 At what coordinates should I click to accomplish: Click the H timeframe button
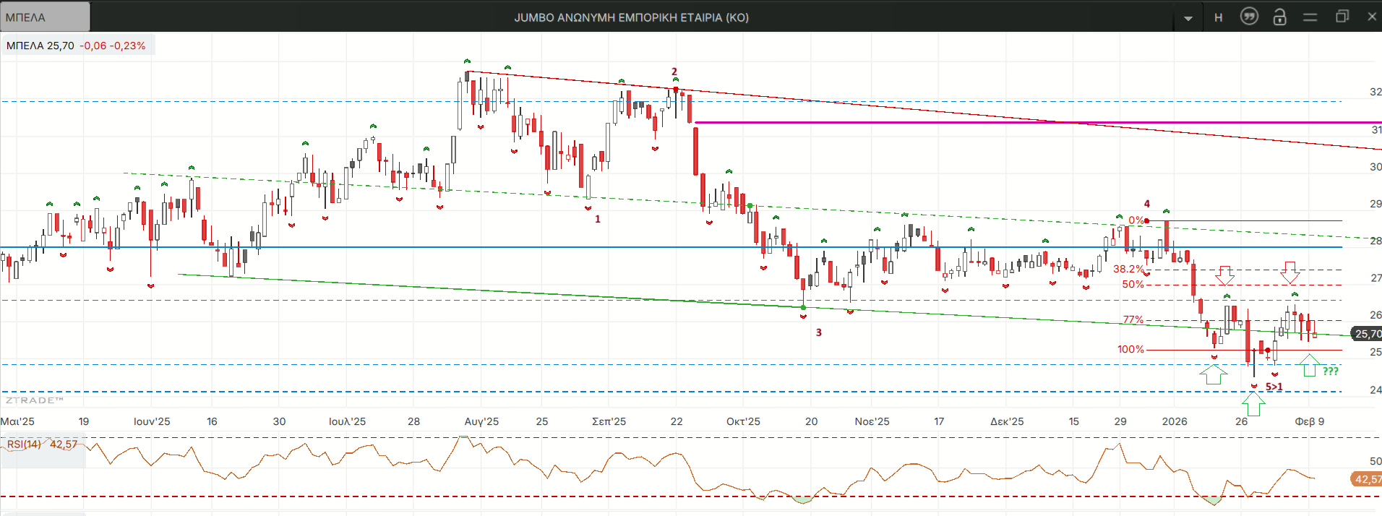tap(1219, 17)
